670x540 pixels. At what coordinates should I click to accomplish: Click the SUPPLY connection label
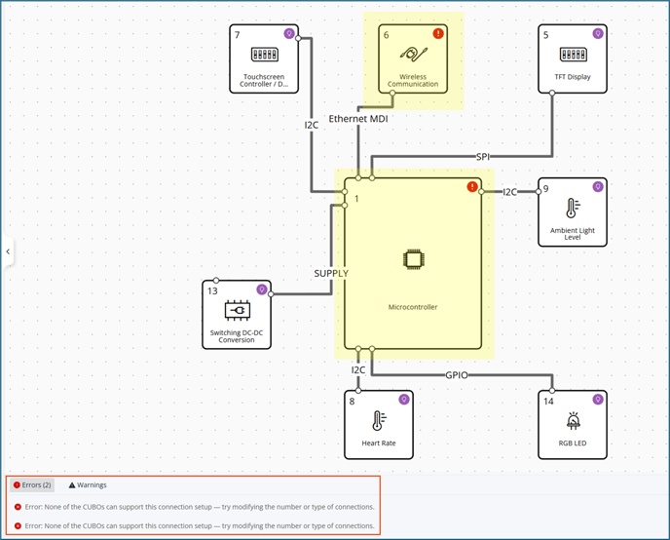coord(331,273)
